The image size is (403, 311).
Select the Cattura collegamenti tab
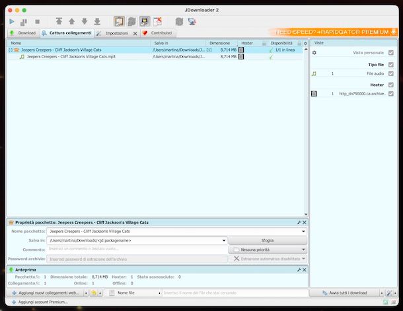[67, 33]
